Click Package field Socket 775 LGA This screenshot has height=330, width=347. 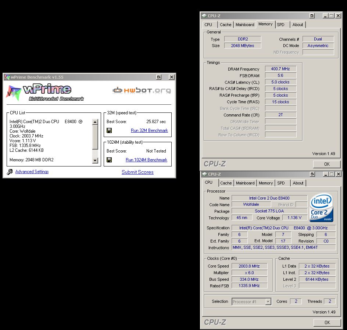269,211
